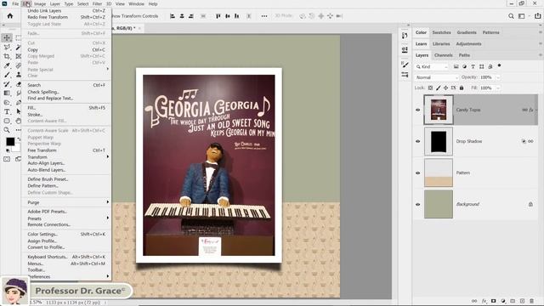
Task: Align left edges in options bar
Action: tap(173, 16)
